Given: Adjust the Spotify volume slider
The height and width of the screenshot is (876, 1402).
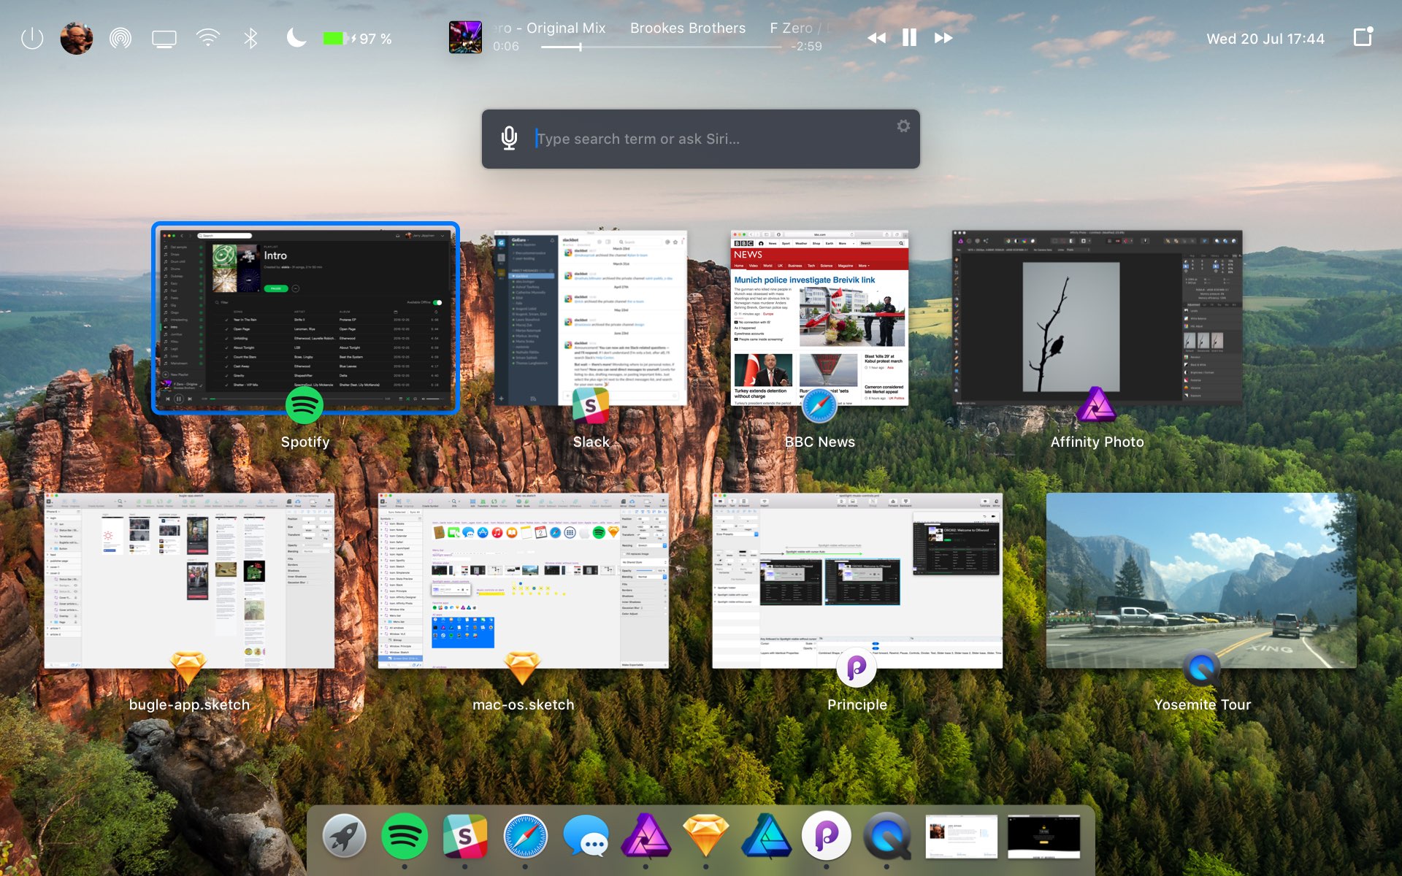Looking at the screenshot, I should 436,399.
